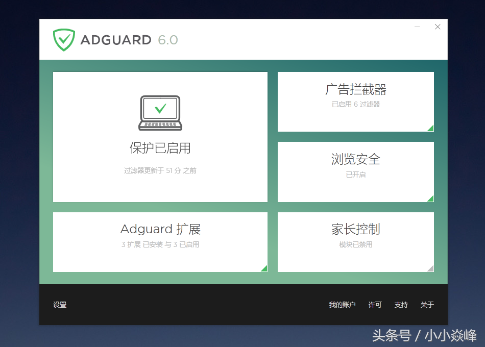This screenshot has height=347, width=485.
Task: Open the Adguard 扩展 module card
Action: 160,242
